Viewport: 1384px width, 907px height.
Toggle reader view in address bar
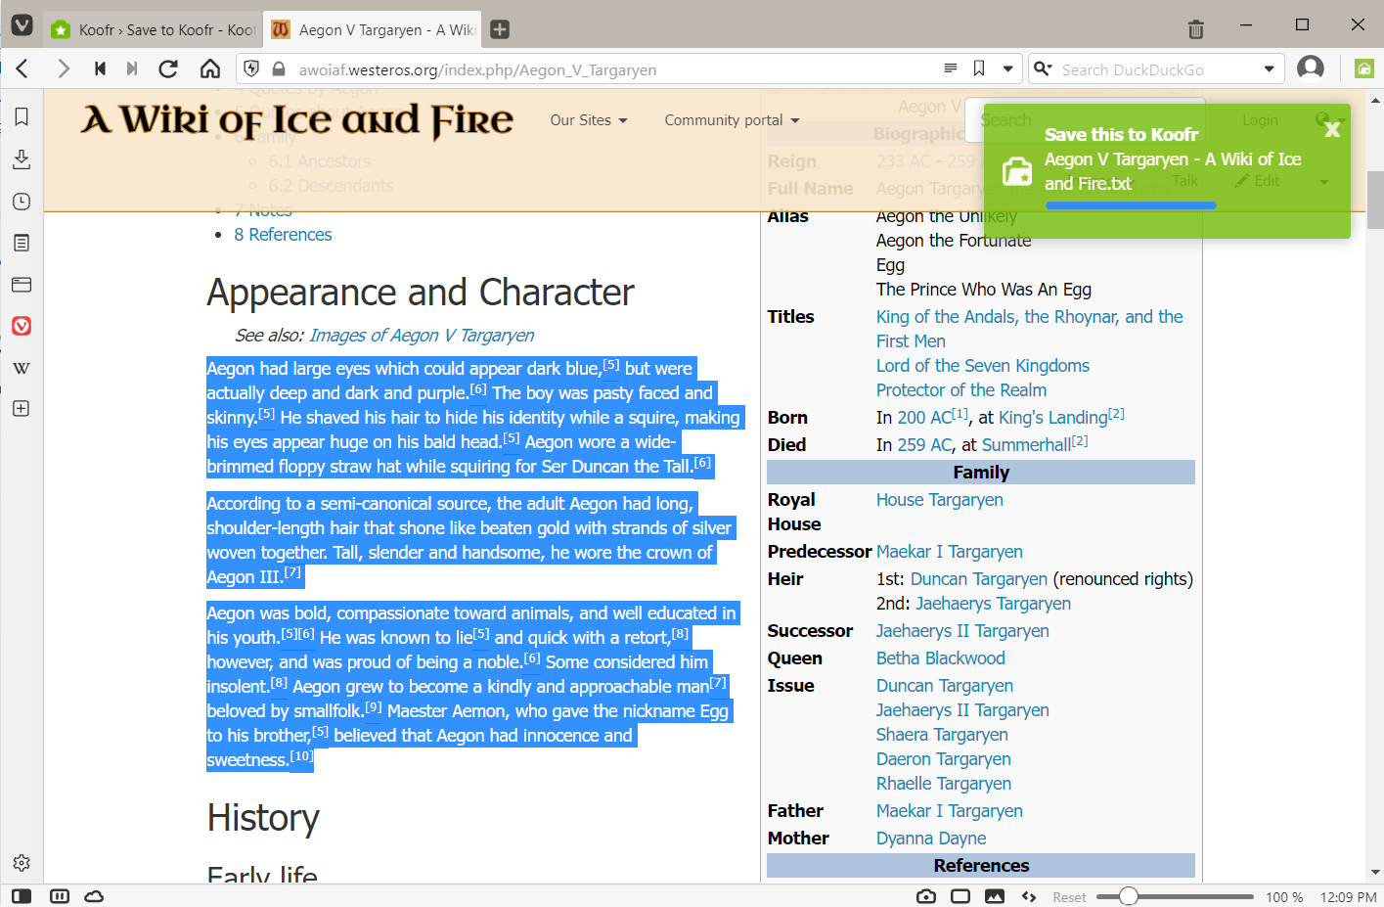[x=950, y=68]
